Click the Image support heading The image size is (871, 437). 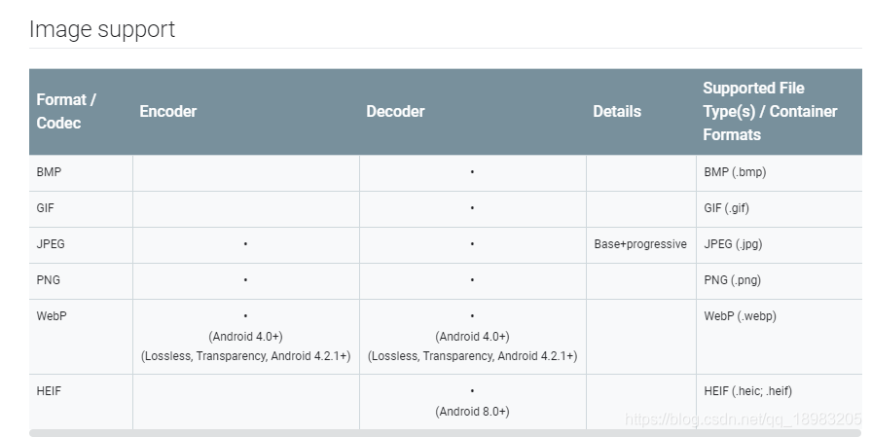(102, 29)
